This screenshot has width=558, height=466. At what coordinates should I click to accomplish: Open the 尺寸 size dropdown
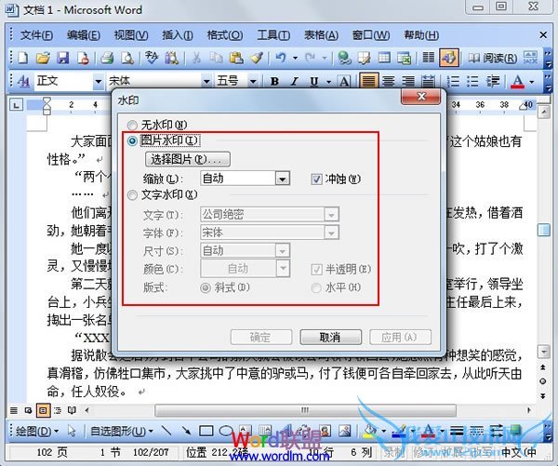283,251
